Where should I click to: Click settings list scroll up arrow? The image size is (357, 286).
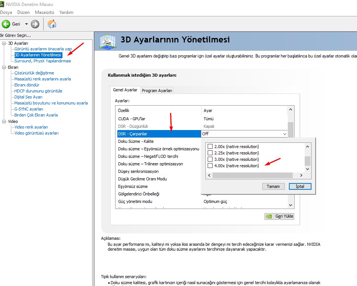point(290,109)
